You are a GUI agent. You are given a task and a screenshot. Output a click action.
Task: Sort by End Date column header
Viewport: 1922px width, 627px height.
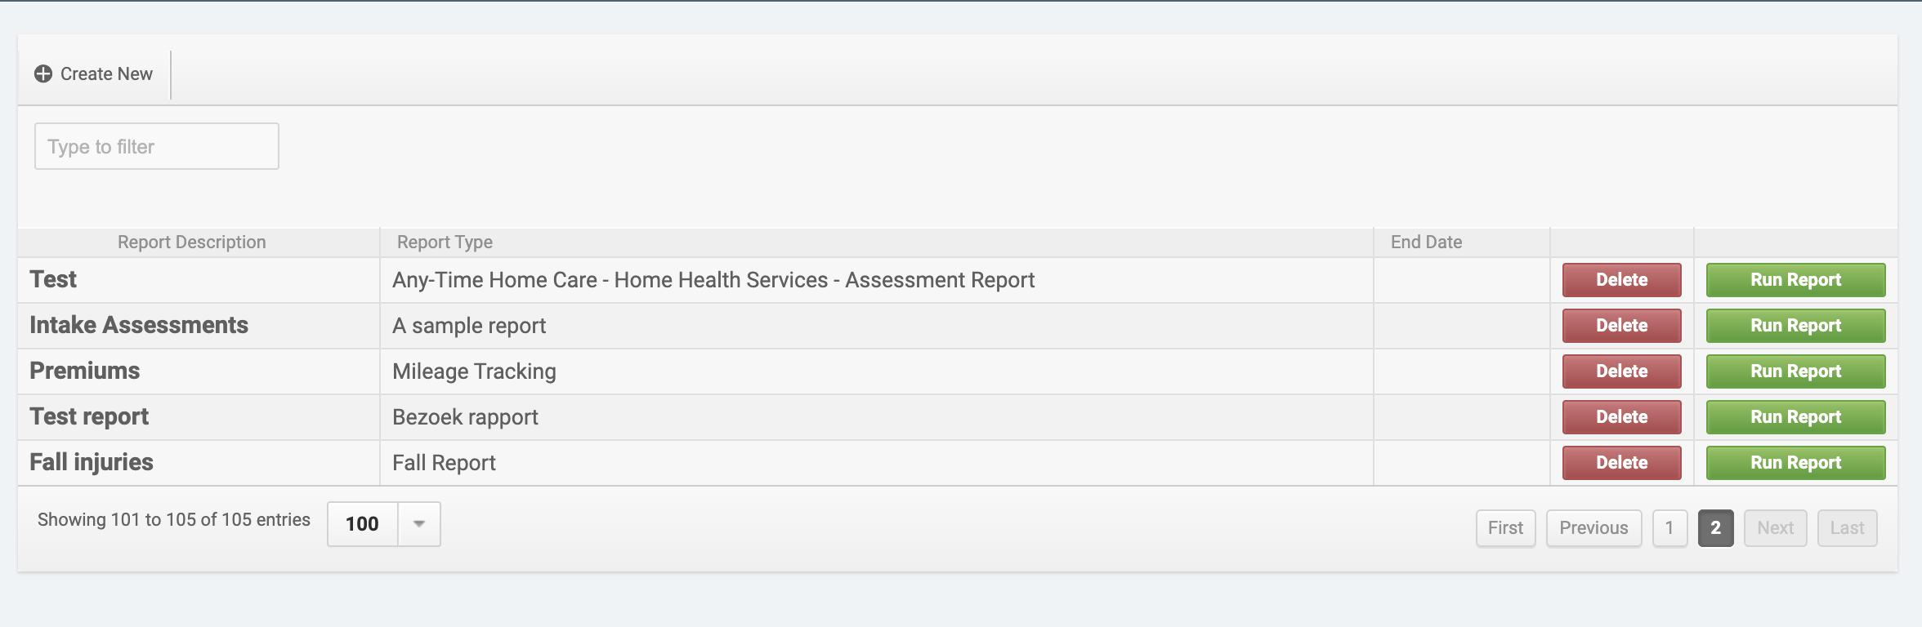pyautogui.click(x=1426, y=242)
